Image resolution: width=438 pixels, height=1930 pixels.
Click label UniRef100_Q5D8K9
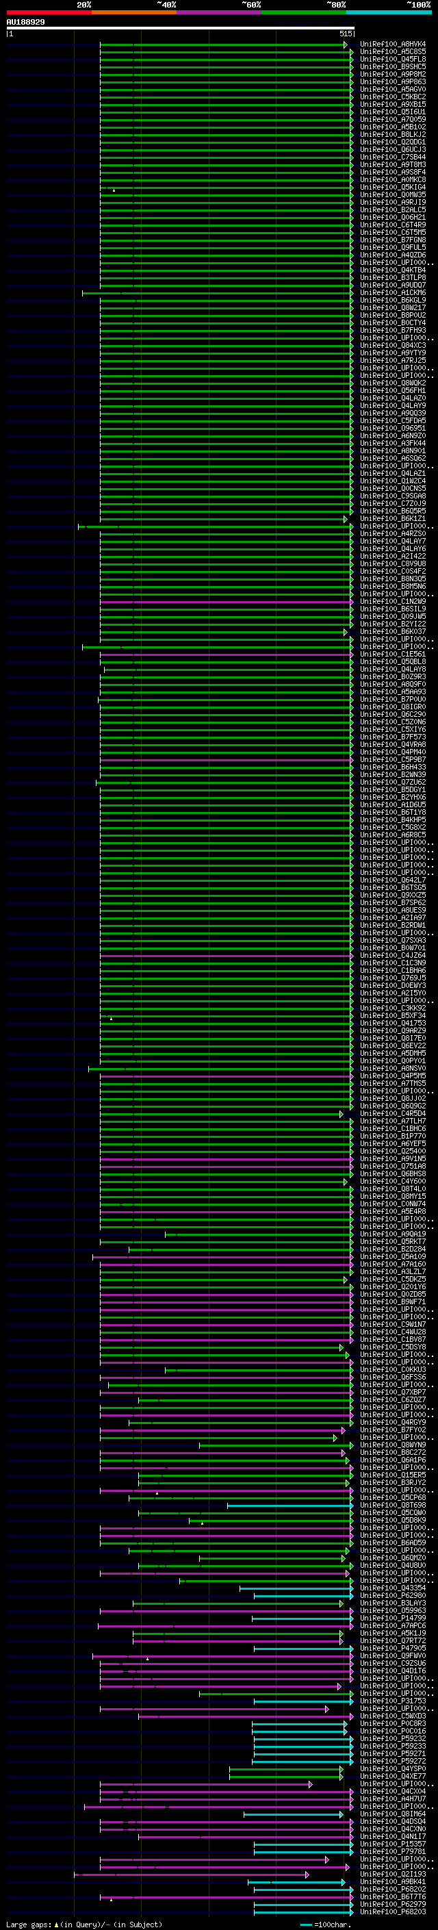(393, 1520)
